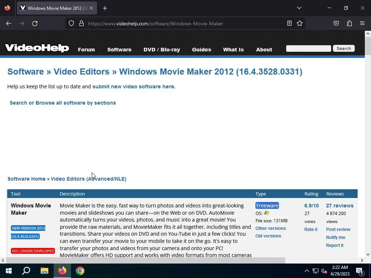
Task: Click the horizontal scrollbar right arrow
Action: tap(362, 260)
